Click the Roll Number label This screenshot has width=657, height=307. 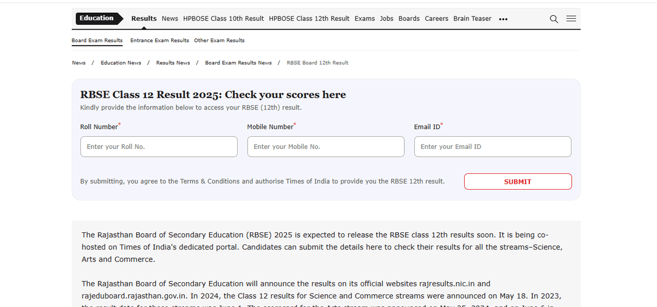[x=100, y=126]
